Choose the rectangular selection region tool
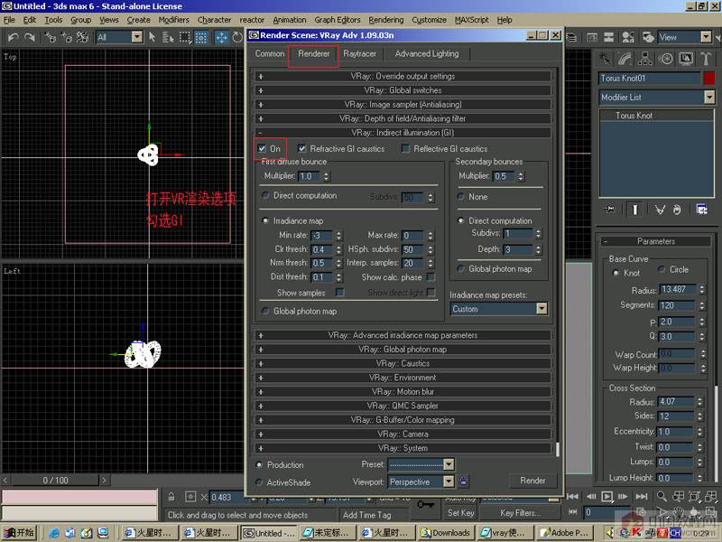Viewport: 722px width, 542px height. point(185,37)
